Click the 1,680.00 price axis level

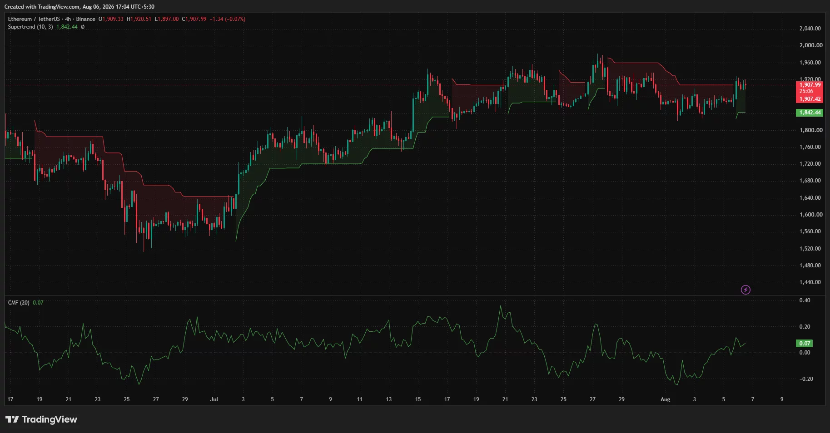pyautogui.click(x=810, y=181)
